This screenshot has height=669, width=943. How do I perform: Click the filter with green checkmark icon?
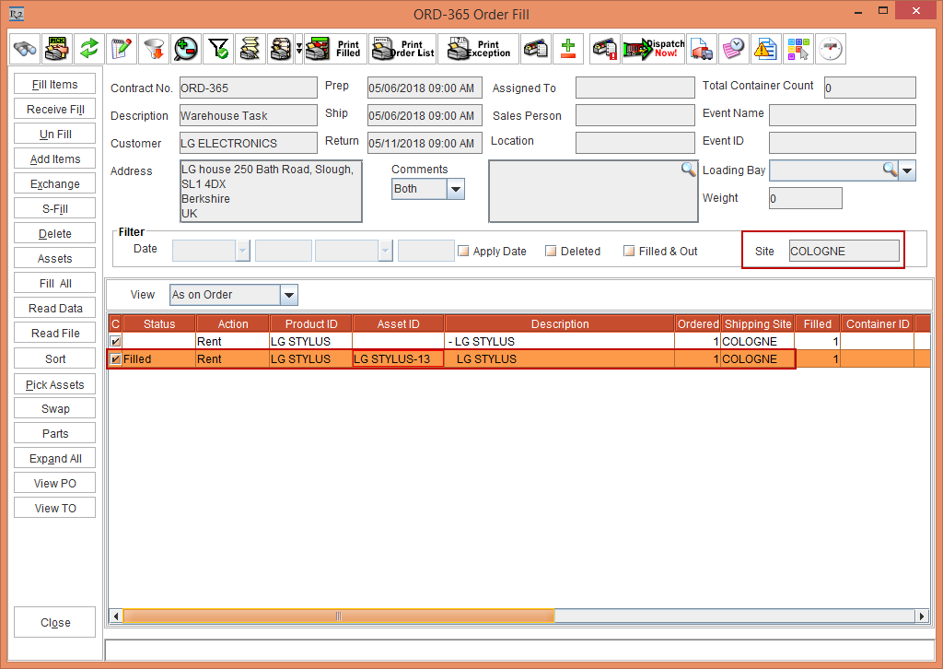coord(218,49)
